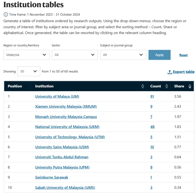The height and width of the screenshot is (193, 195).
Task: Open the Region or country Malaysia dropdown
Action: [x=26, y=55]
